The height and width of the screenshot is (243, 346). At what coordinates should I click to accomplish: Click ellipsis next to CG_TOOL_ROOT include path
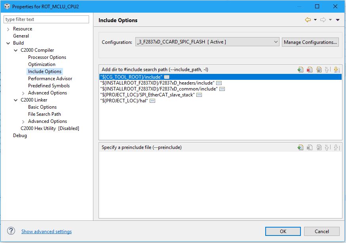(x=167, y=77)
